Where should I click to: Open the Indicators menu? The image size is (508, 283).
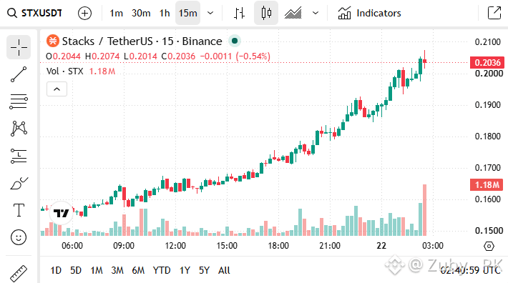pyautogui.click(x=369, y=14)
